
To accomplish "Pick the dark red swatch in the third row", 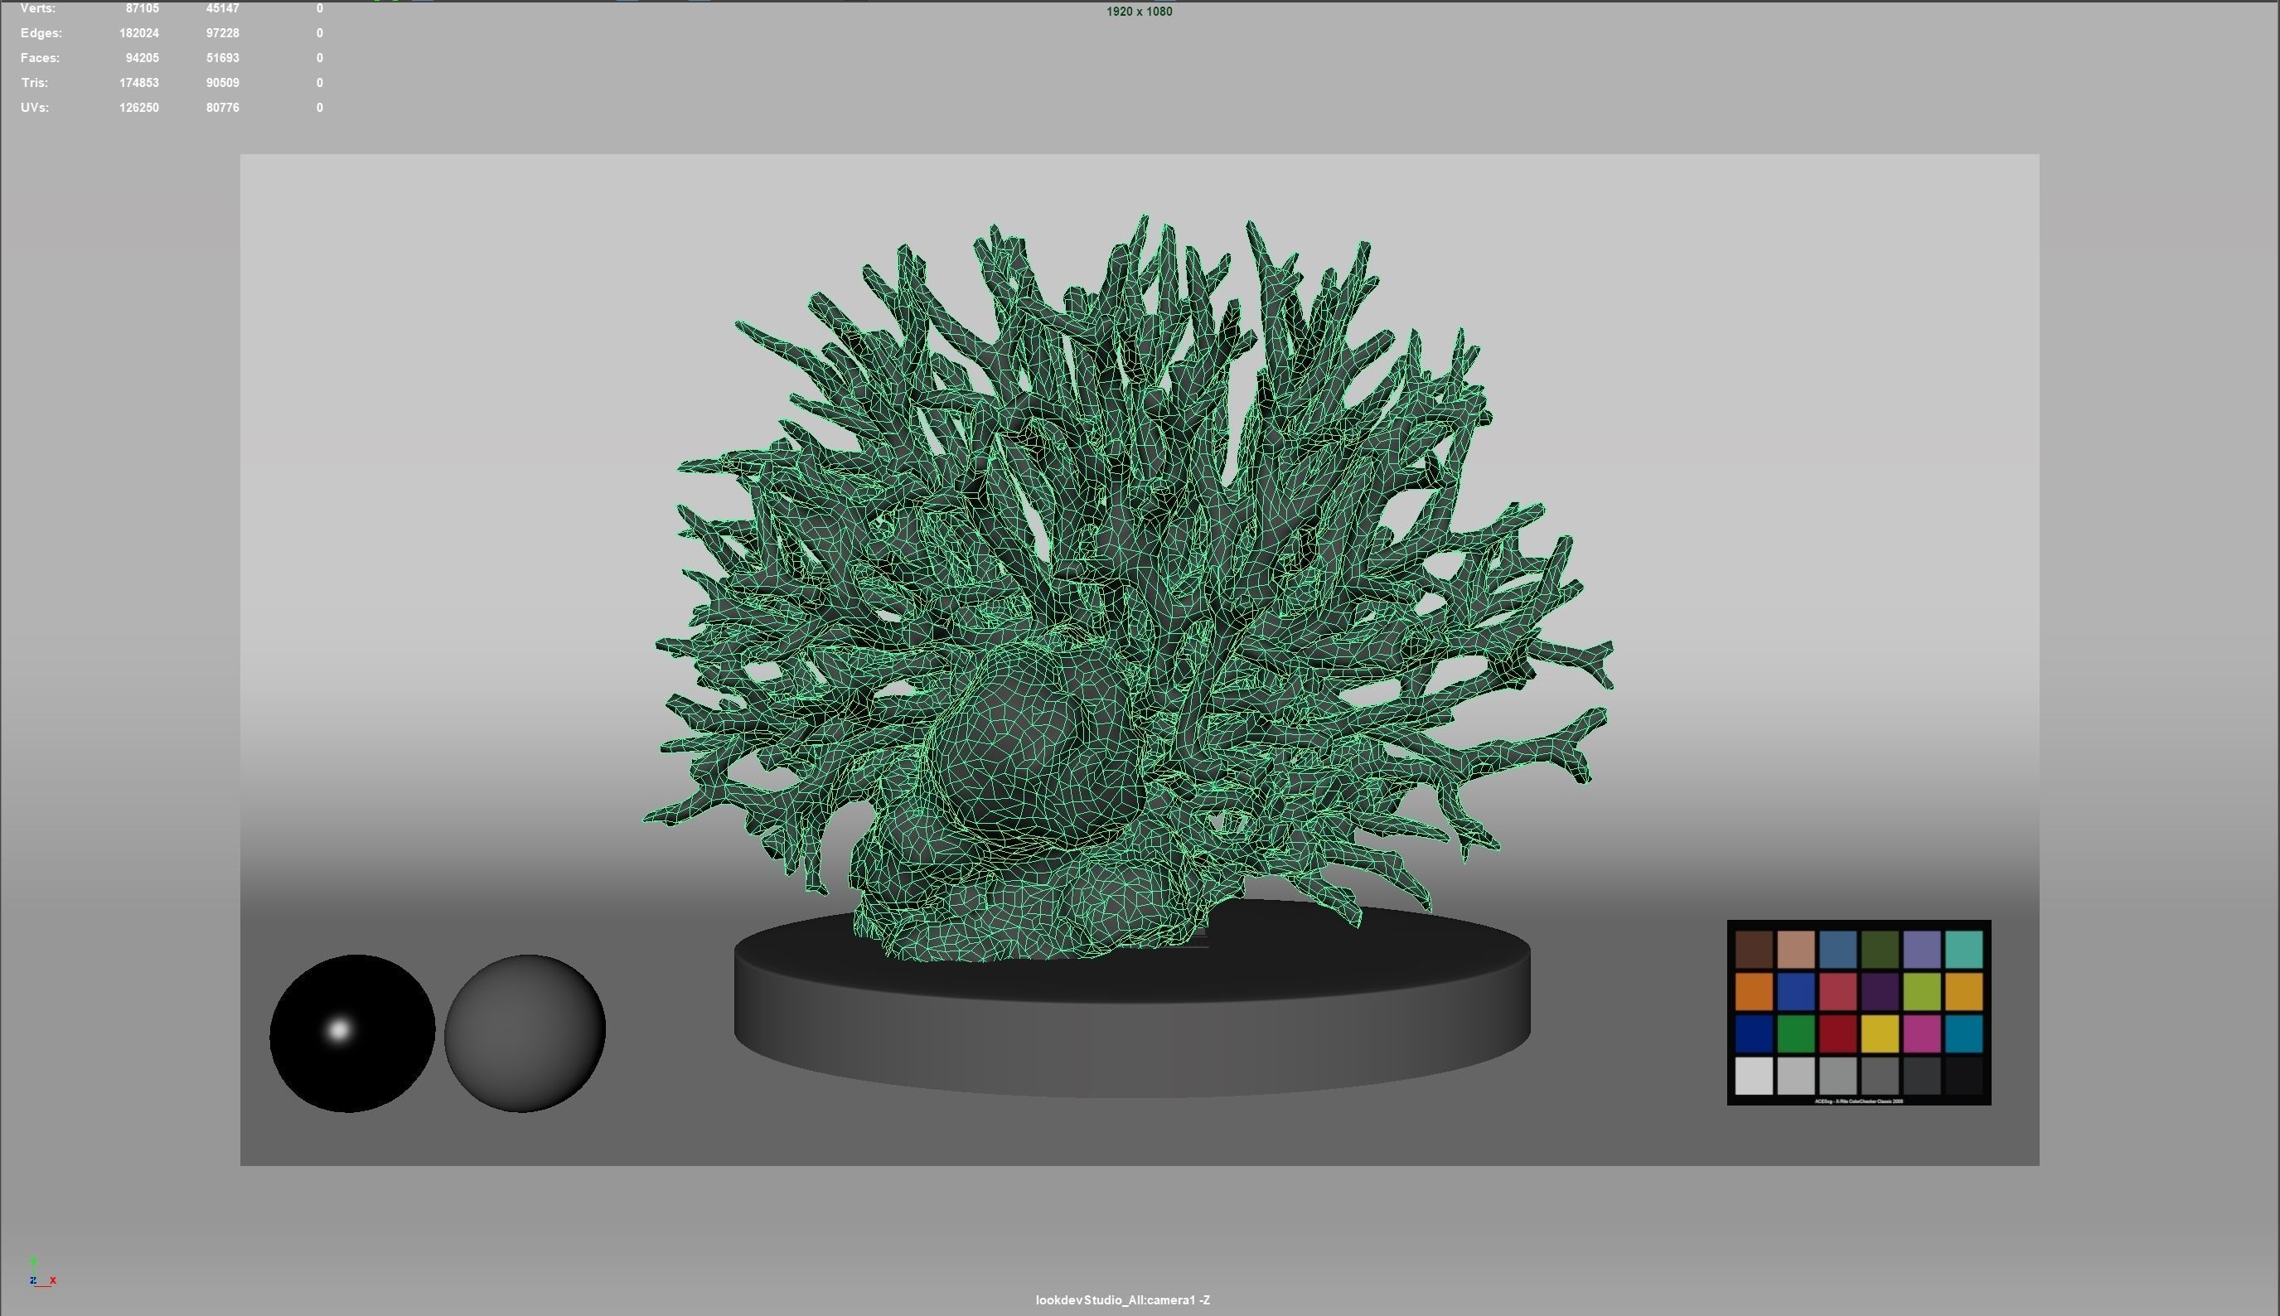I will (x=1838, y=1034).
